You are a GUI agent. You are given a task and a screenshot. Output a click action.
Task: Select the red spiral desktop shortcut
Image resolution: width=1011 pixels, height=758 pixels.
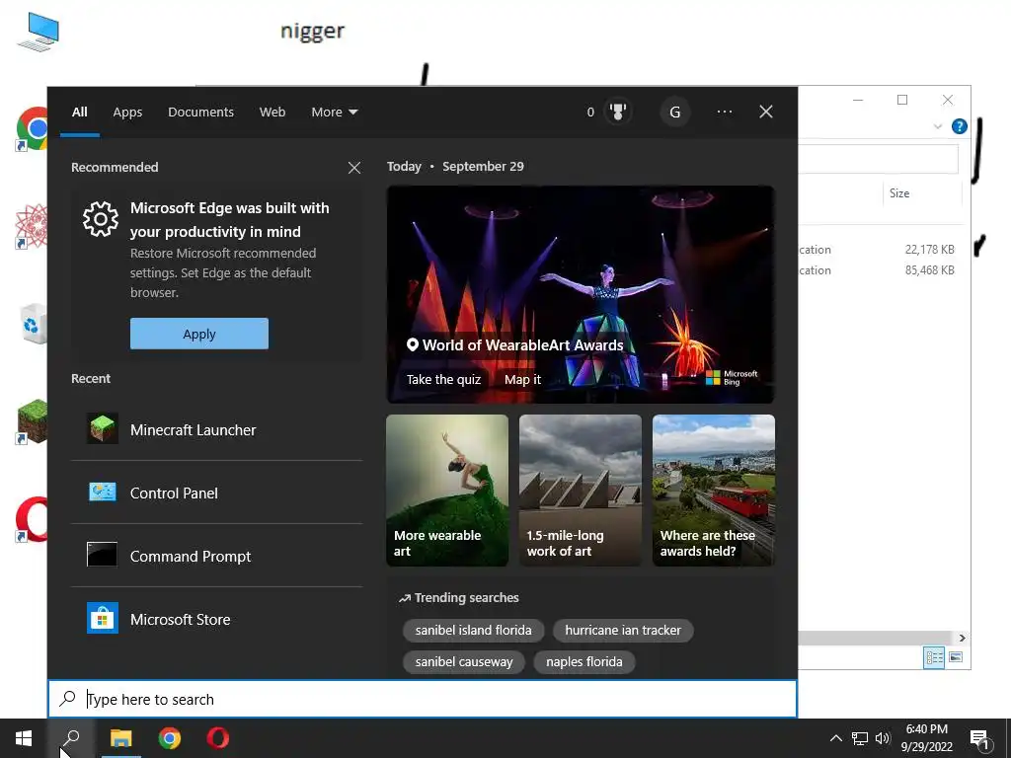click(x=31, y=226)
